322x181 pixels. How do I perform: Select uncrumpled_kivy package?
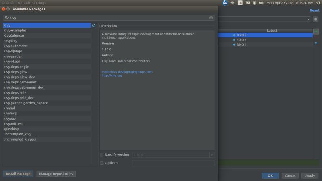[x=47, y=134]
